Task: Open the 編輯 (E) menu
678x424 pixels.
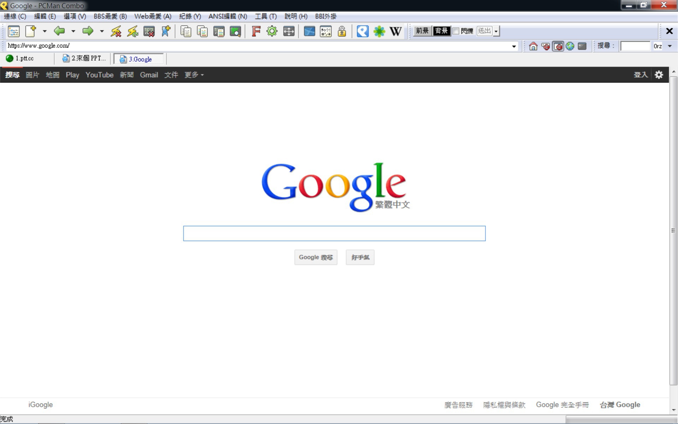Action: tap(45, 16)
